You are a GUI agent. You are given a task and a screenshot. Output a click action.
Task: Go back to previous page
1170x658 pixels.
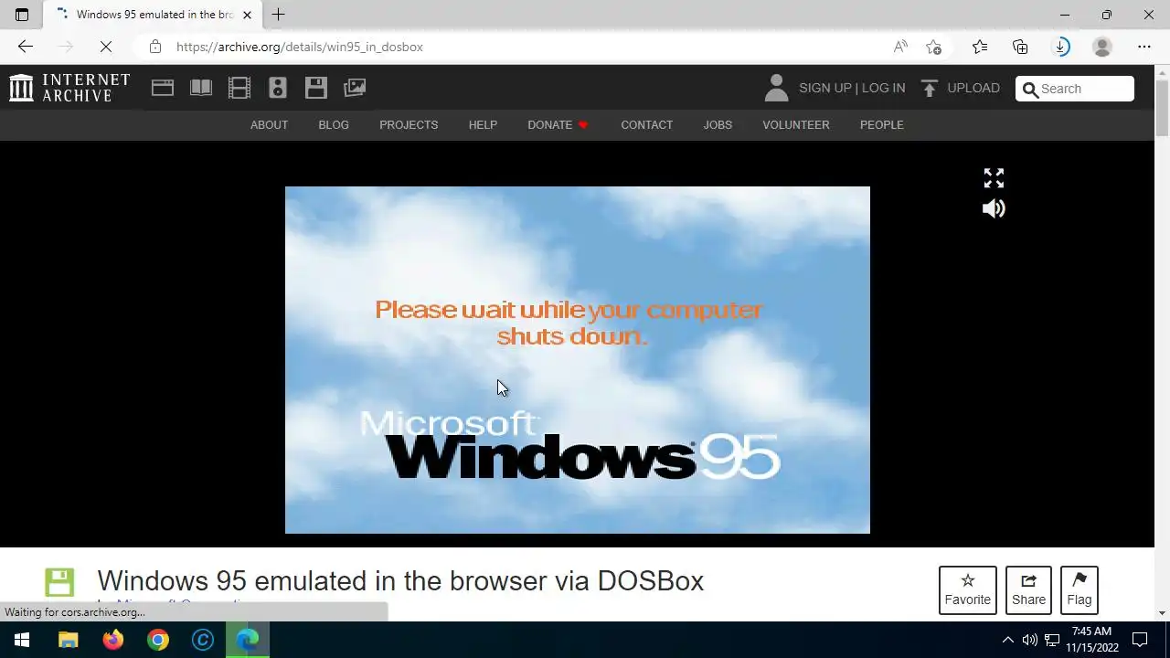[x=26, y=47]
